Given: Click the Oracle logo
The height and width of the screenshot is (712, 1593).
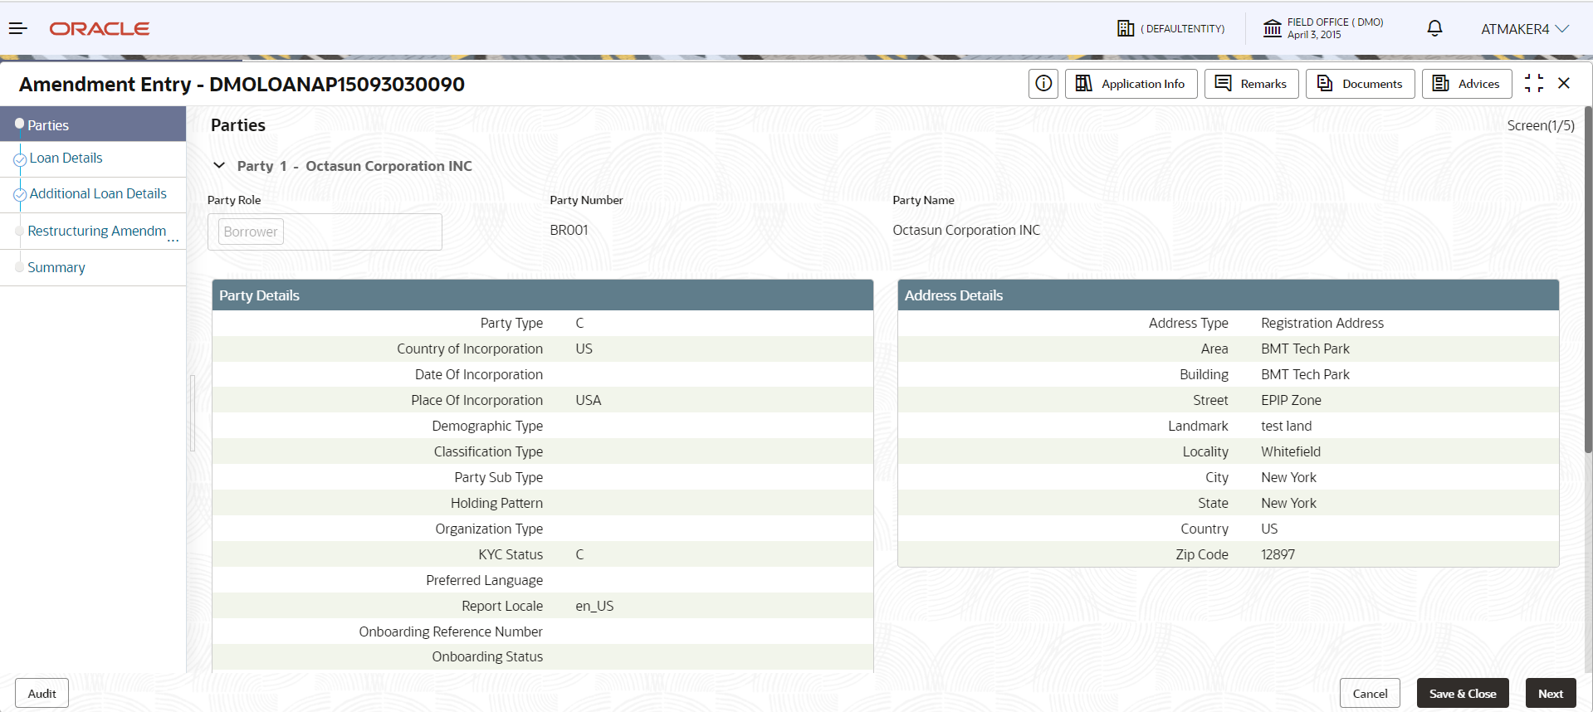Looking at the screenshot, I should pos(100,29).
